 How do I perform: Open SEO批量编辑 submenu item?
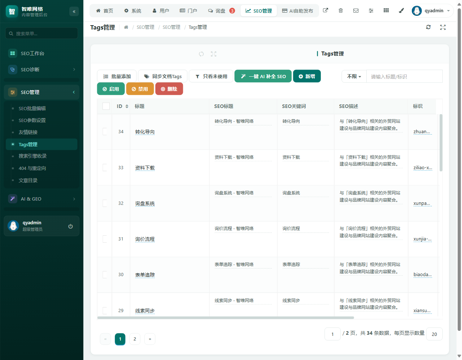tap(42, 108)
